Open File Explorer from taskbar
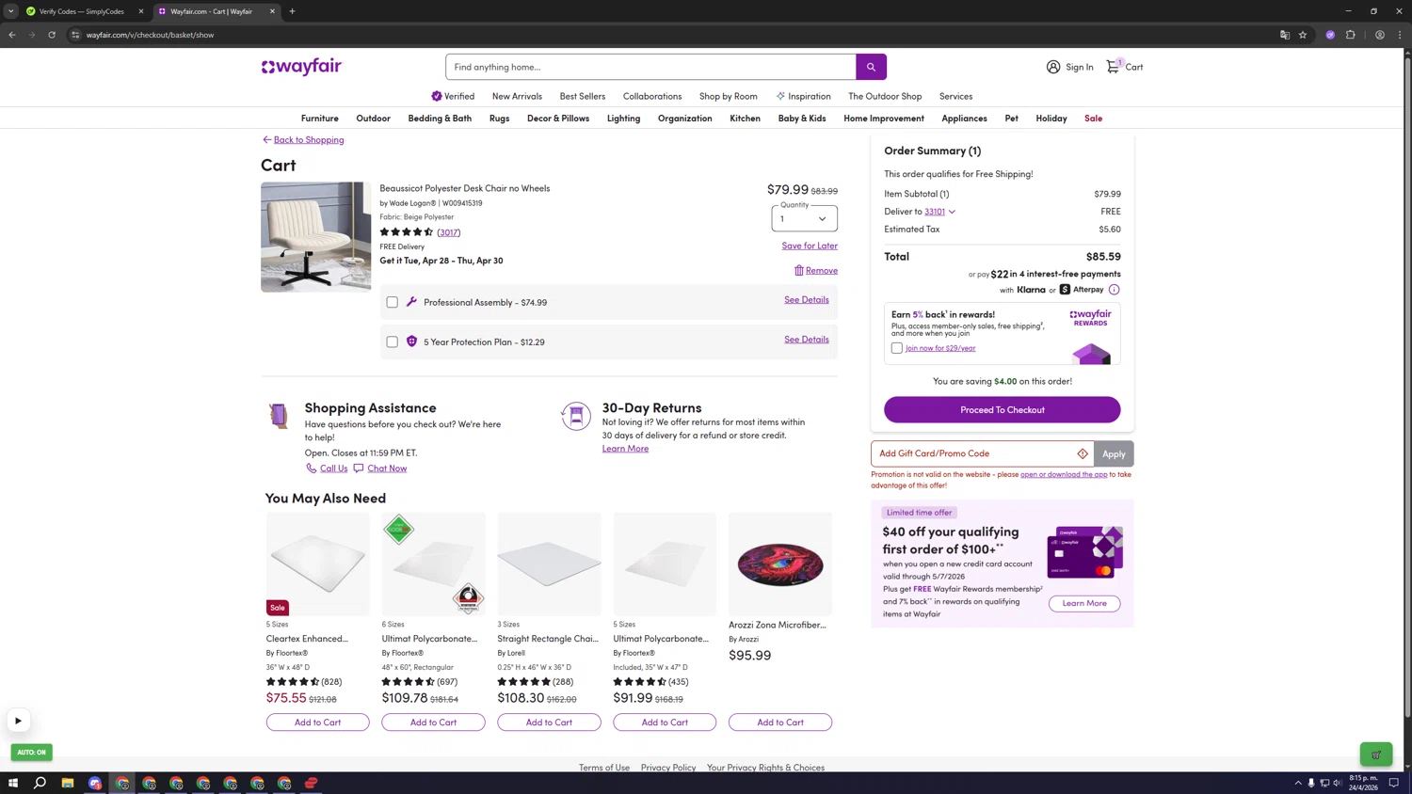The image size is (1412, 794). click(68, 783)
